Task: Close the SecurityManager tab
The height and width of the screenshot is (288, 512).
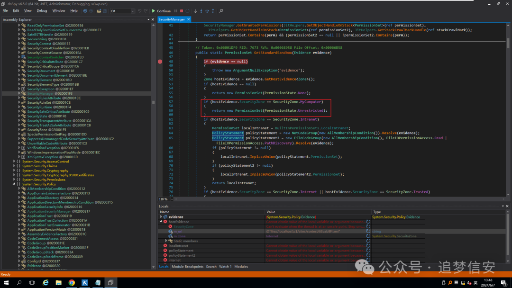Action: click(188, 19)
